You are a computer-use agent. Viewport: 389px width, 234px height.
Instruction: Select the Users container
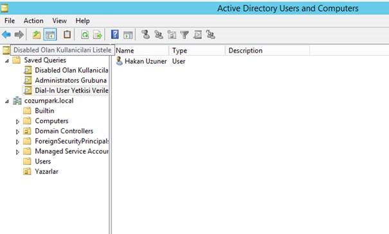[42, 162]
